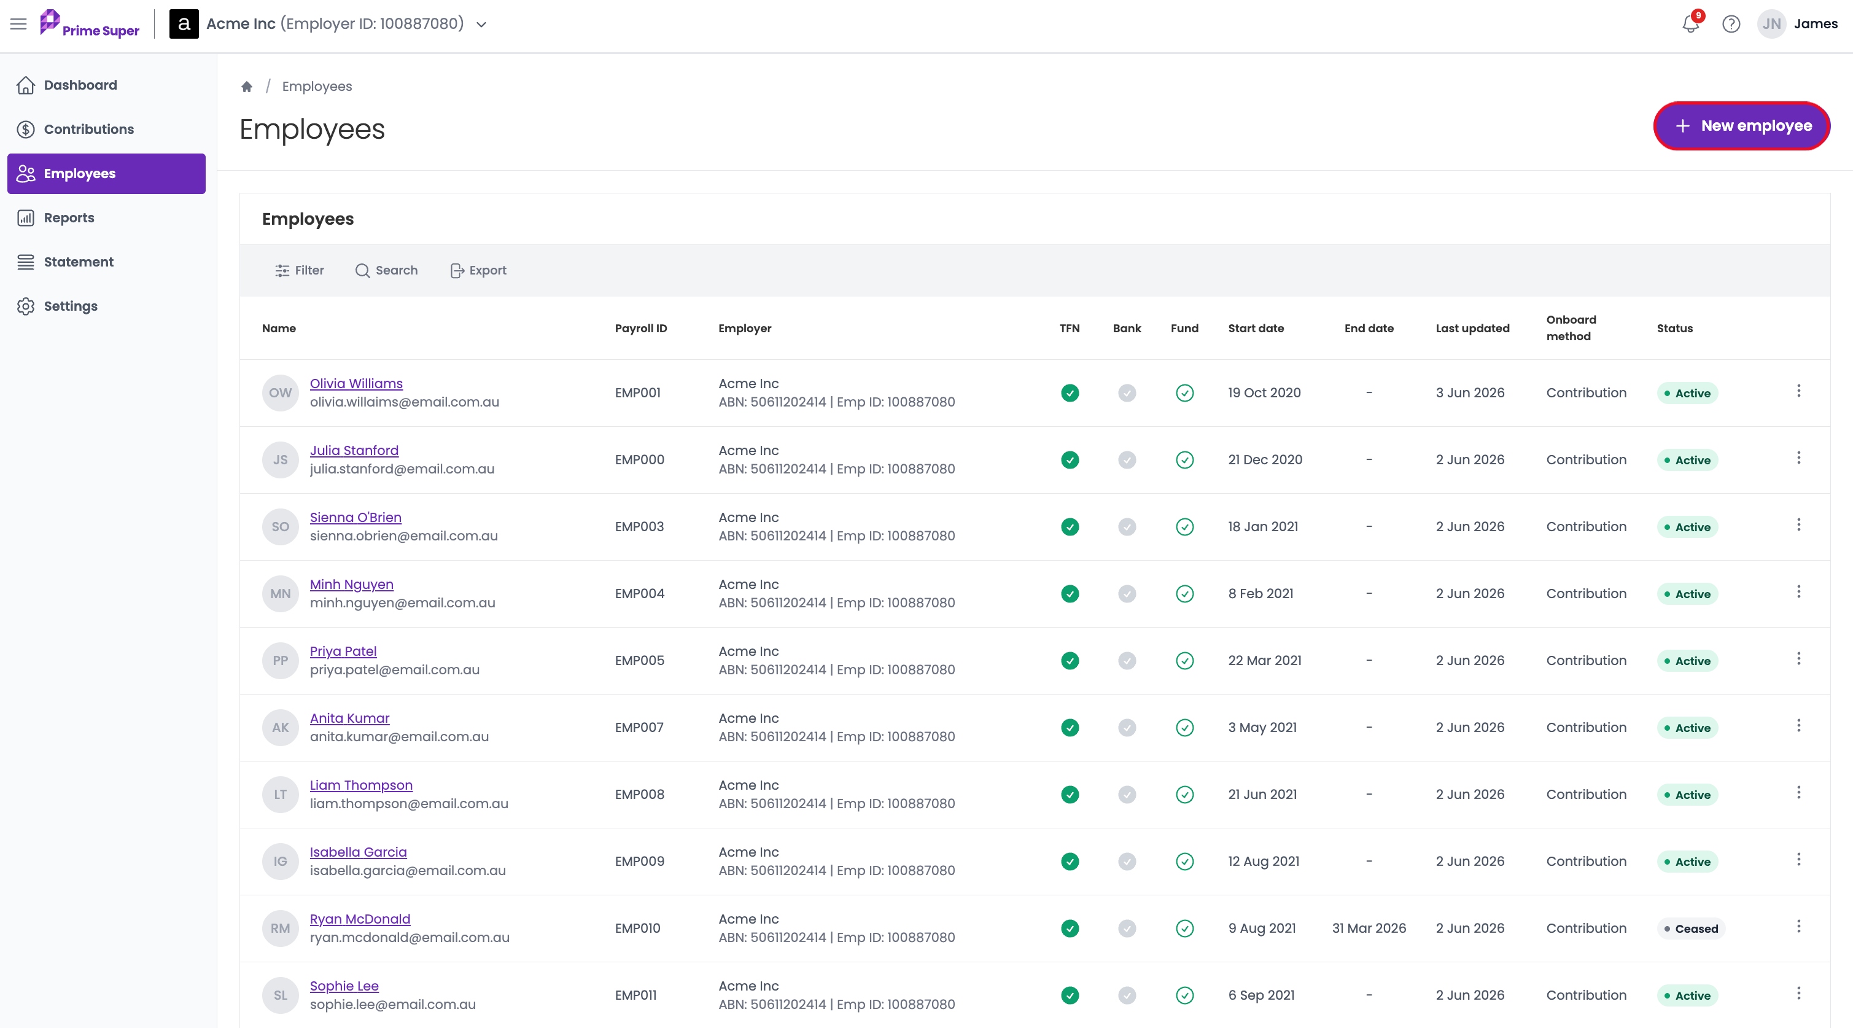Open the help question mark icon

[1731, 24]
